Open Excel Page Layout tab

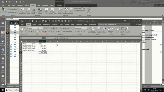pos(47,25)
